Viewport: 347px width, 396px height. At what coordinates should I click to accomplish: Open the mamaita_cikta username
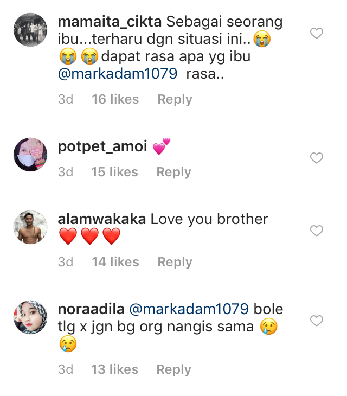click(x=110, y=22)
